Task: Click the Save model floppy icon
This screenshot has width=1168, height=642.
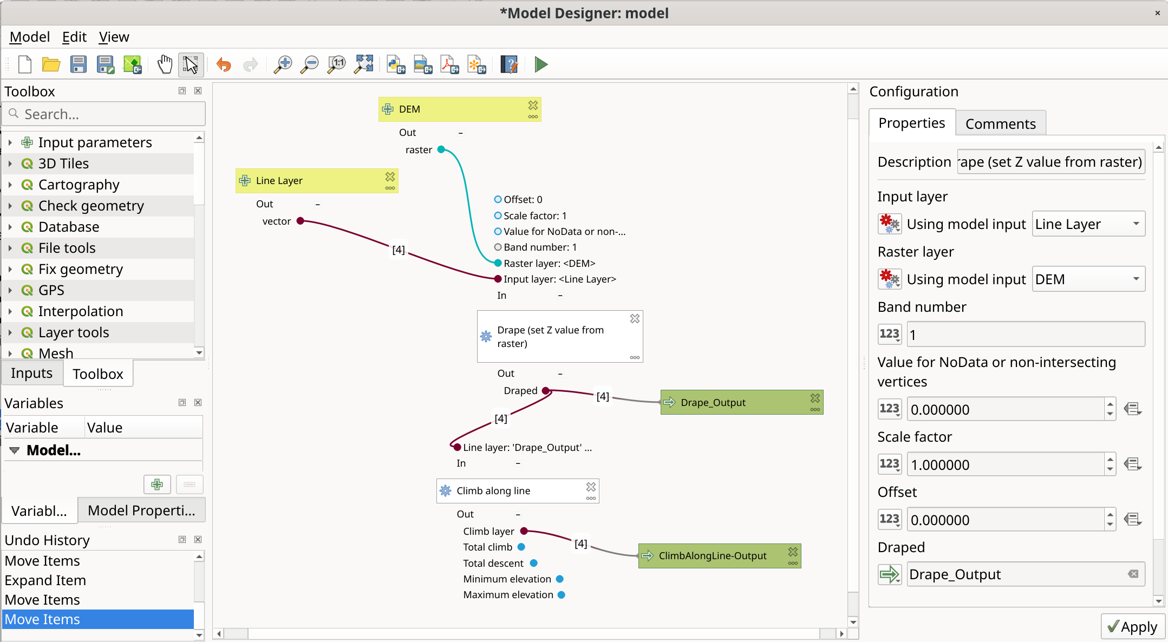Action: tap(79, 64)
